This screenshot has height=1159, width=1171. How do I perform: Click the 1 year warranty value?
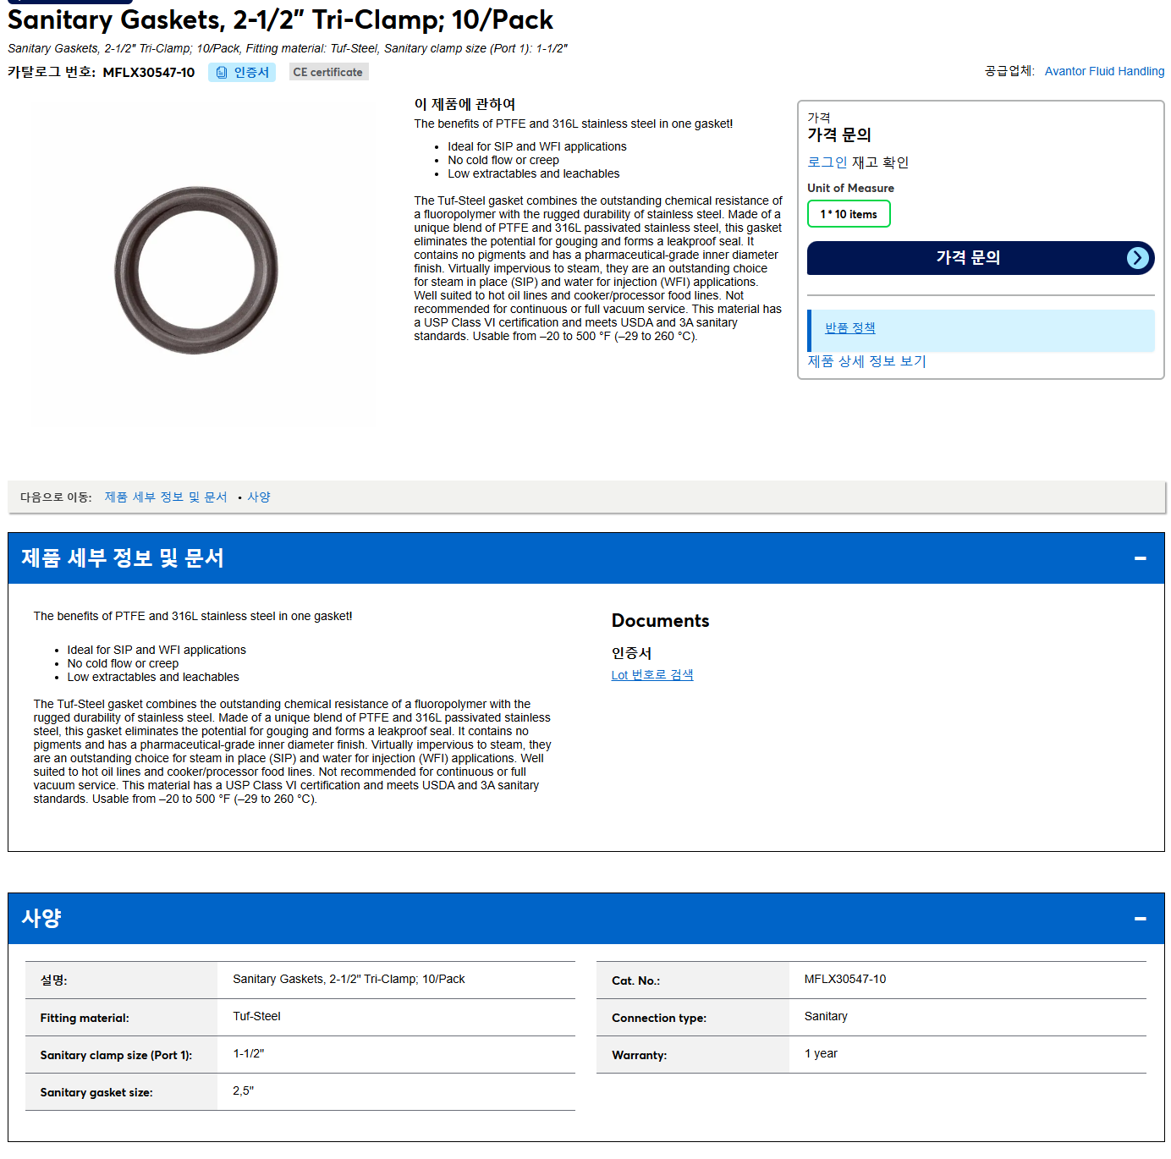tap(821, 1054)
